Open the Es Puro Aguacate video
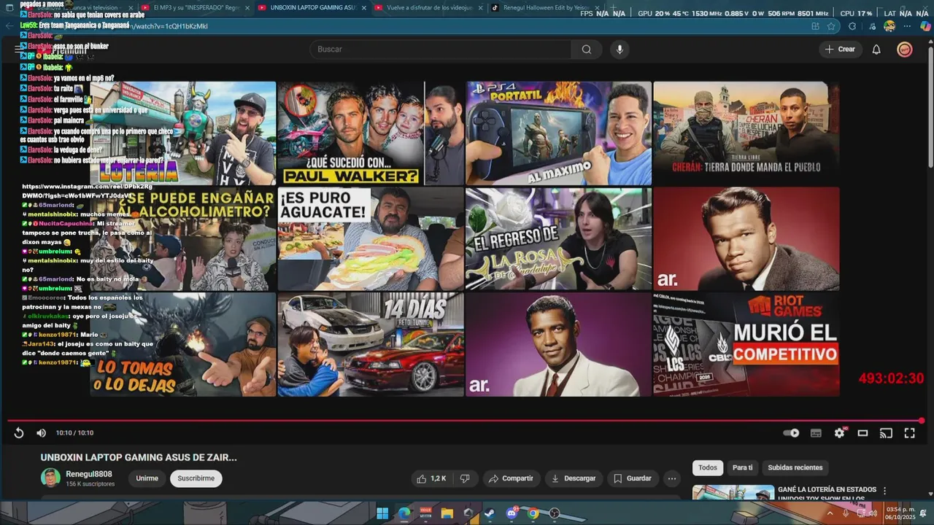934x525 pixels. (371, 239)
